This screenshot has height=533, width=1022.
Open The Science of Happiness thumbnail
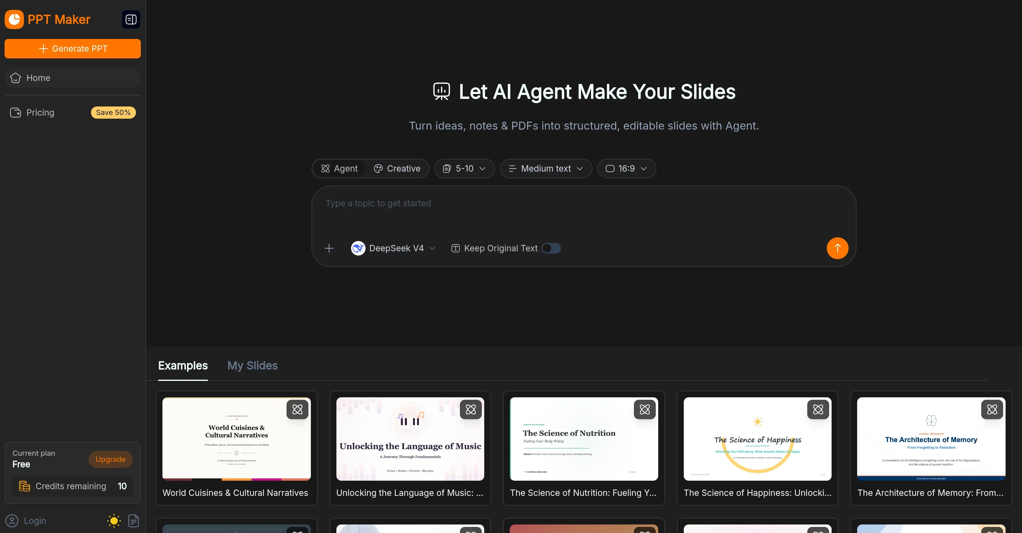tap(757, 439)
